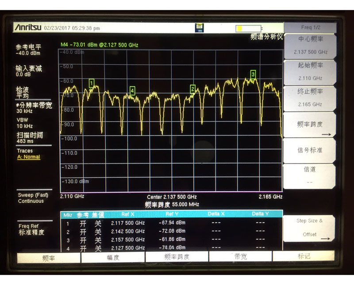Click the Ref Y column header

[172, 214]
